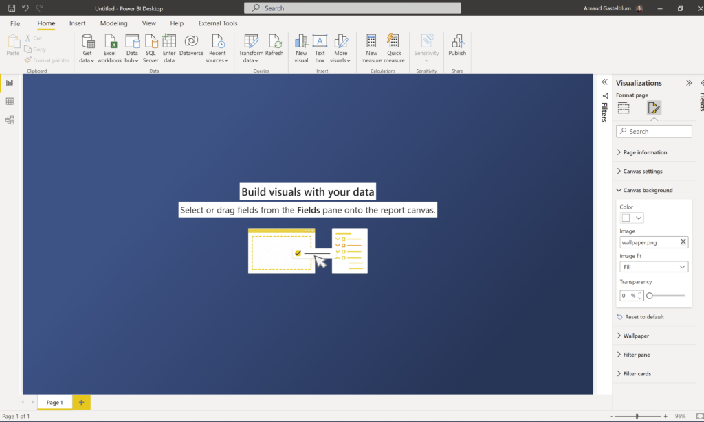Insert a New visual
The image size is (704, 422).
click(x=301, y=49)
